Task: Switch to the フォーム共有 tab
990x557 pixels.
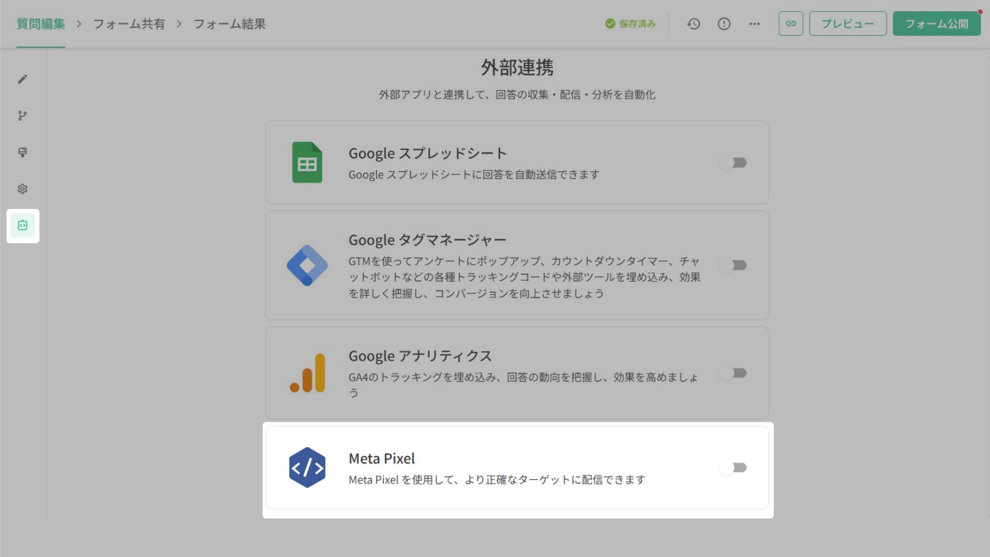Action: point(129,24)
